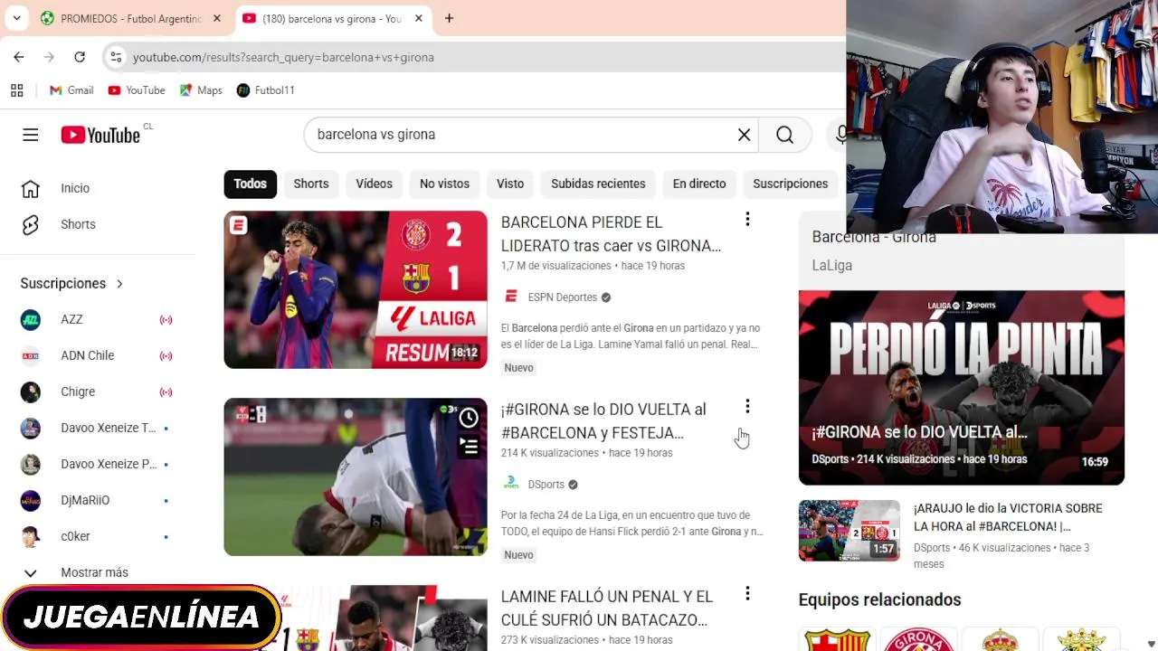This screenshot has height=651, width=1158.
Task: Click the FC Barcelona related team crest
Action: [838, 641]
